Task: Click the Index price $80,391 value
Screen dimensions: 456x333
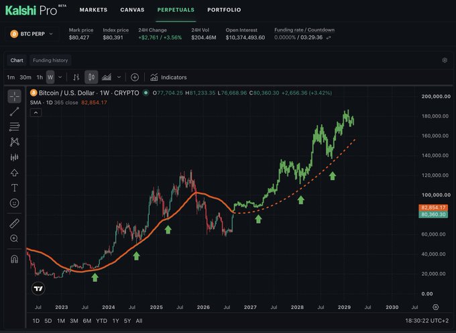Action: pos(113,38)
